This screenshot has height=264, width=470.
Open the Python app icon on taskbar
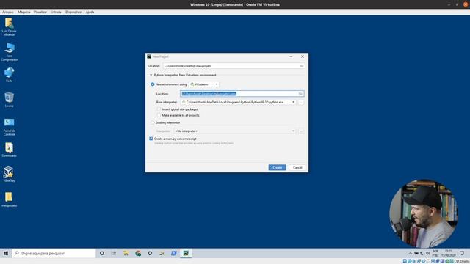point(162,253)
